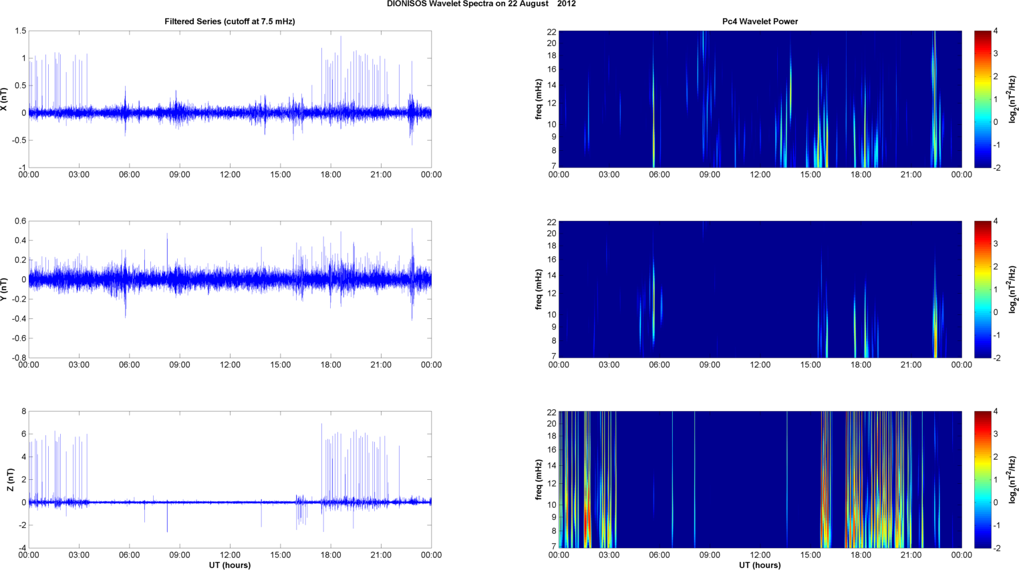The image size is (1019, 570).
Task: Click the colorbar beside the Y wavelet spectrogram
Action: tap(982, 290)
